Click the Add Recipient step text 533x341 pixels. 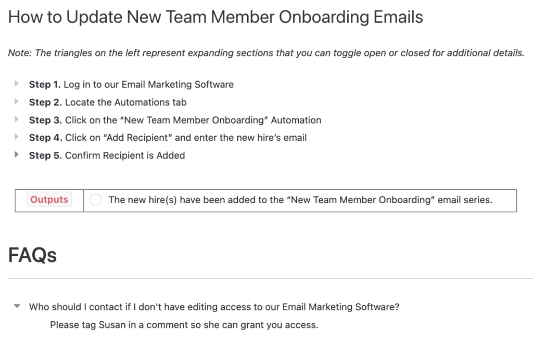click(x=168, y=138)
